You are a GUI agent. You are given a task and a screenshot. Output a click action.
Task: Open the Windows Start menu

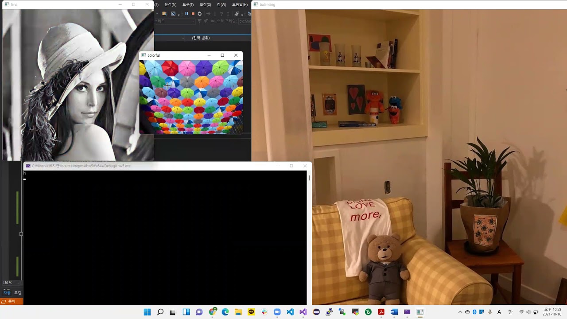(147, 312)
